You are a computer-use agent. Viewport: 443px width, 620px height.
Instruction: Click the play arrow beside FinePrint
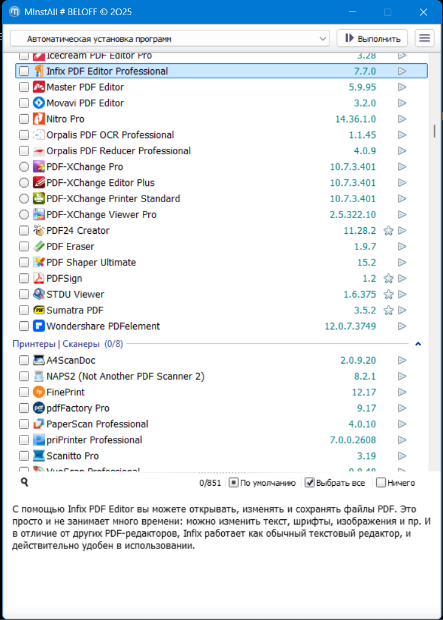coord(402,392)
